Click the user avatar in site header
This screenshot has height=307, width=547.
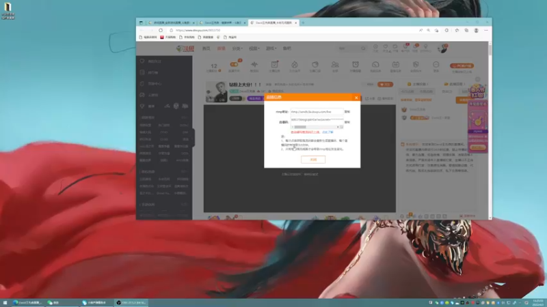442,48
